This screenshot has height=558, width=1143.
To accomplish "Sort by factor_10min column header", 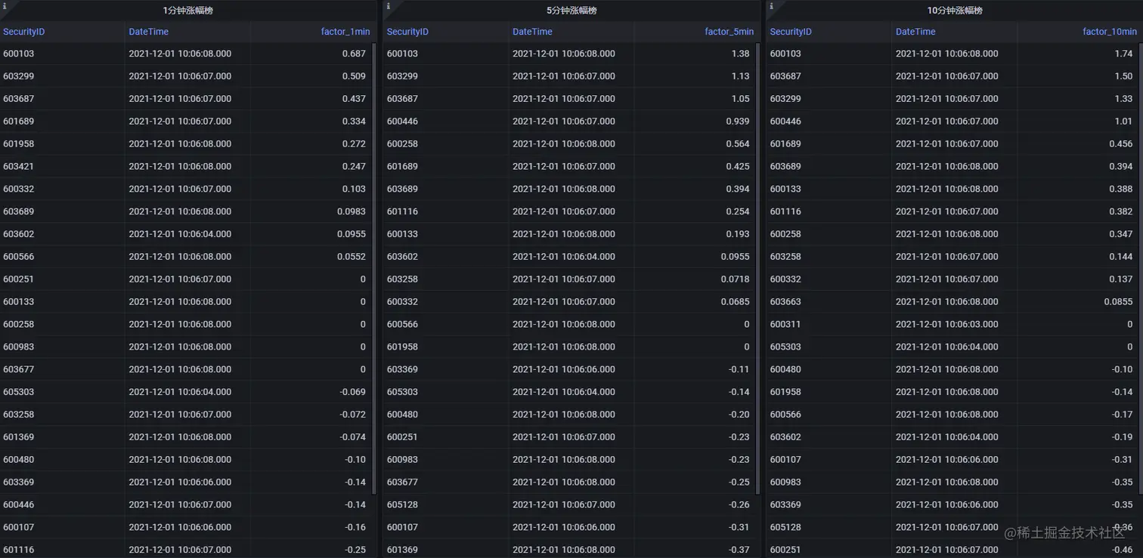I will (1109, 32).
